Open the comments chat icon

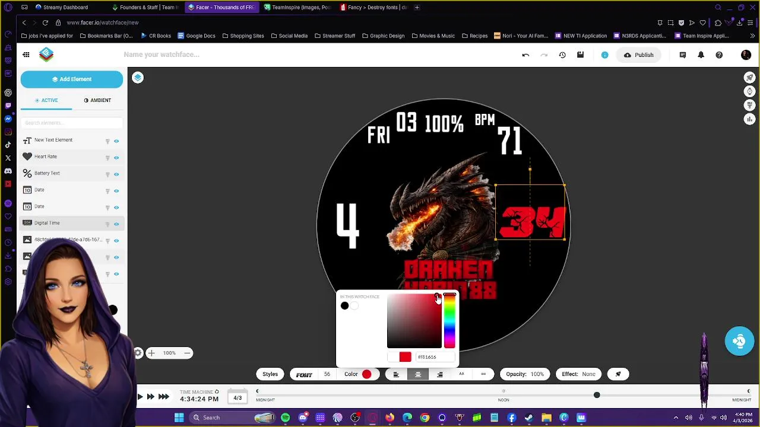682,55
